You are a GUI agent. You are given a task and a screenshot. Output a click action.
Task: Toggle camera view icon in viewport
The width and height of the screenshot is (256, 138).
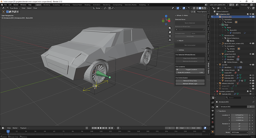point(170,36)
